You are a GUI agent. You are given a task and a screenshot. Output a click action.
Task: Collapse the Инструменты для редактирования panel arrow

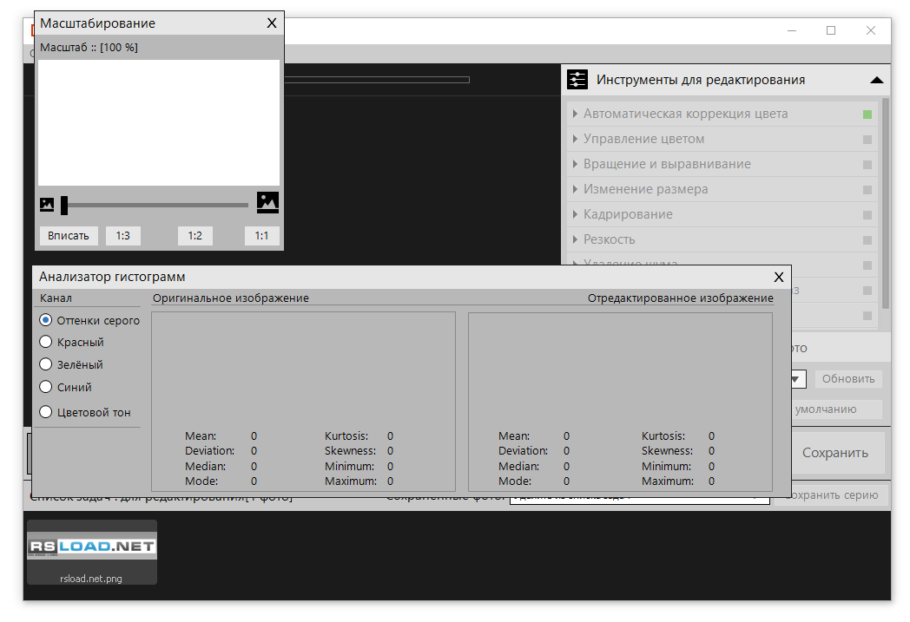click(x=876, y=80)
